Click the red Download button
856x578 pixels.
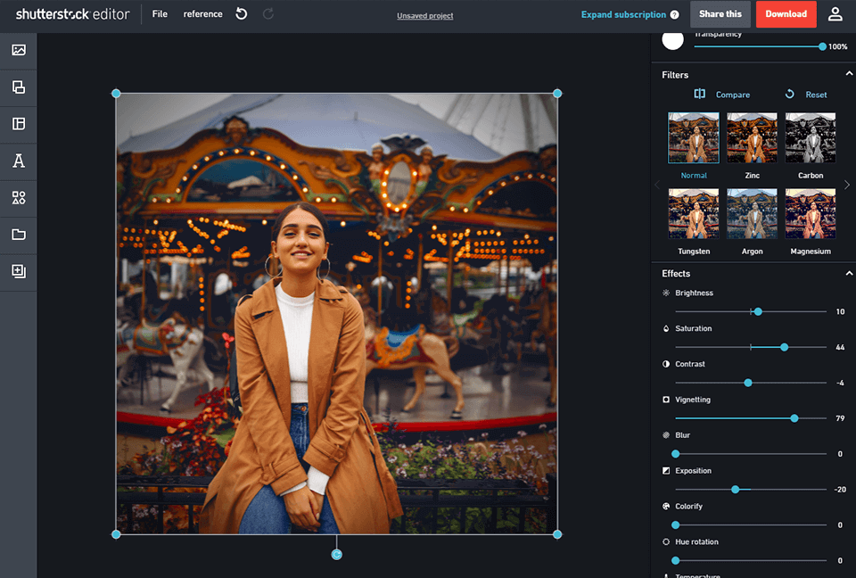[786, 14]
